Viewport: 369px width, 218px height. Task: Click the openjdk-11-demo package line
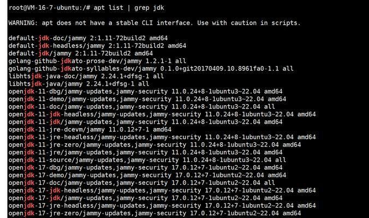(147, 99)
